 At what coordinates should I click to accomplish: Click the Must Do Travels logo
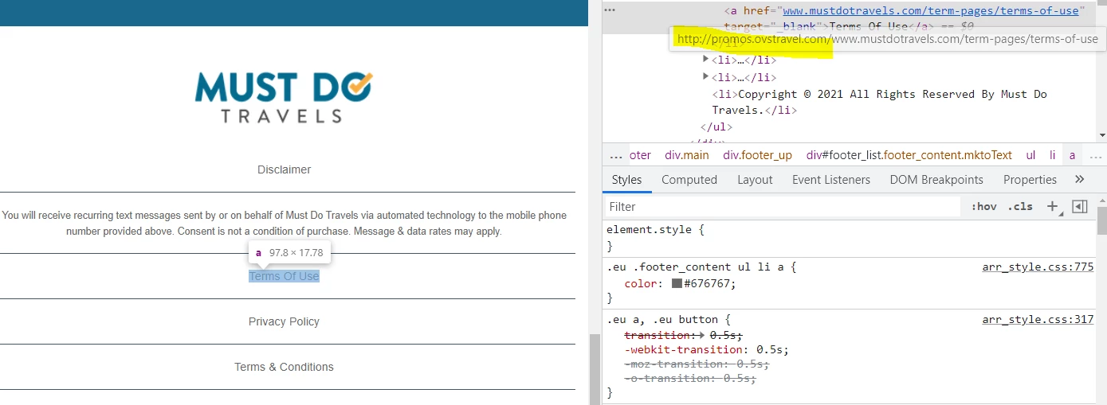284,97
